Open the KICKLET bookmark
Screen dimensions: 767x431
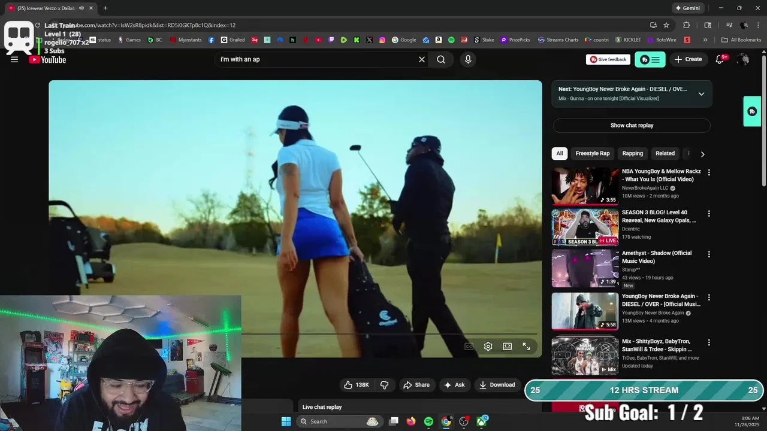(628, 40)
